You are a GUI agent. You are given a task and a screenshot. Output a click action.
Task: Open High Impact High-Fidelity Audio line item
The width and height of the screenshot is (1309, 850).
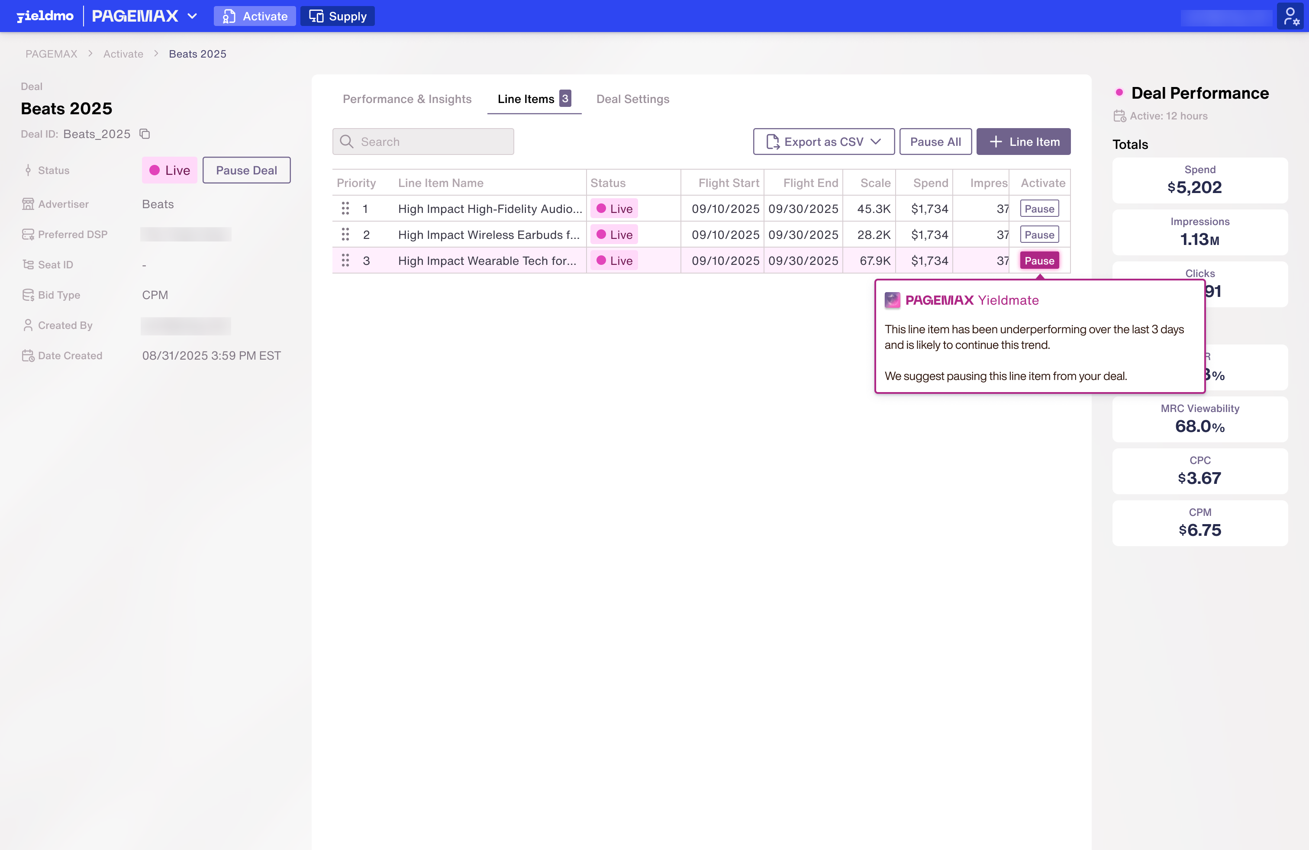tap(490, 209)
